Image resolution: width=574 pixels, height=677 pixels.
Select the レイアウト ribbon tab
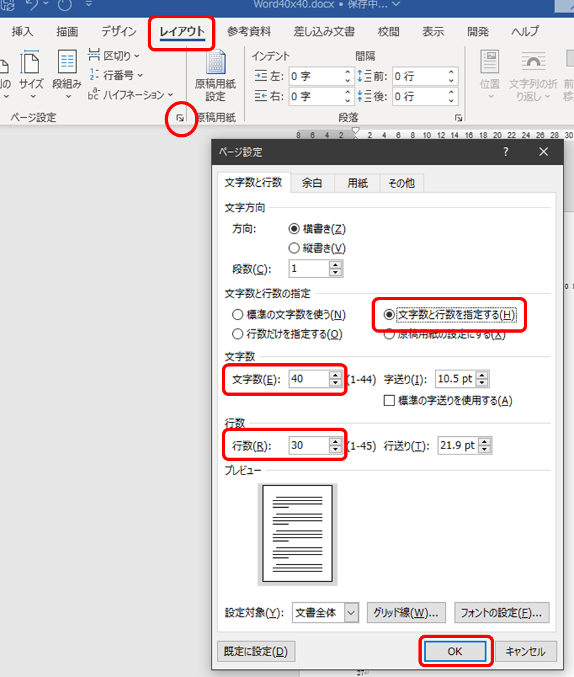(182, 31)
